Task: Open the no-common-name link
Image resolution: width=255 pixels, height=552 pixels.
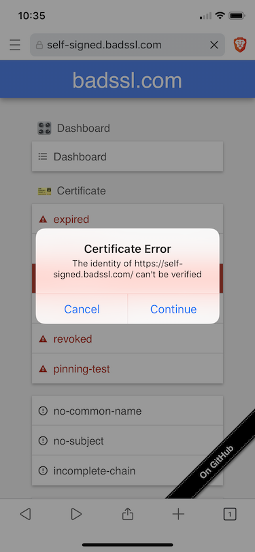Action: tap(128, 411)
